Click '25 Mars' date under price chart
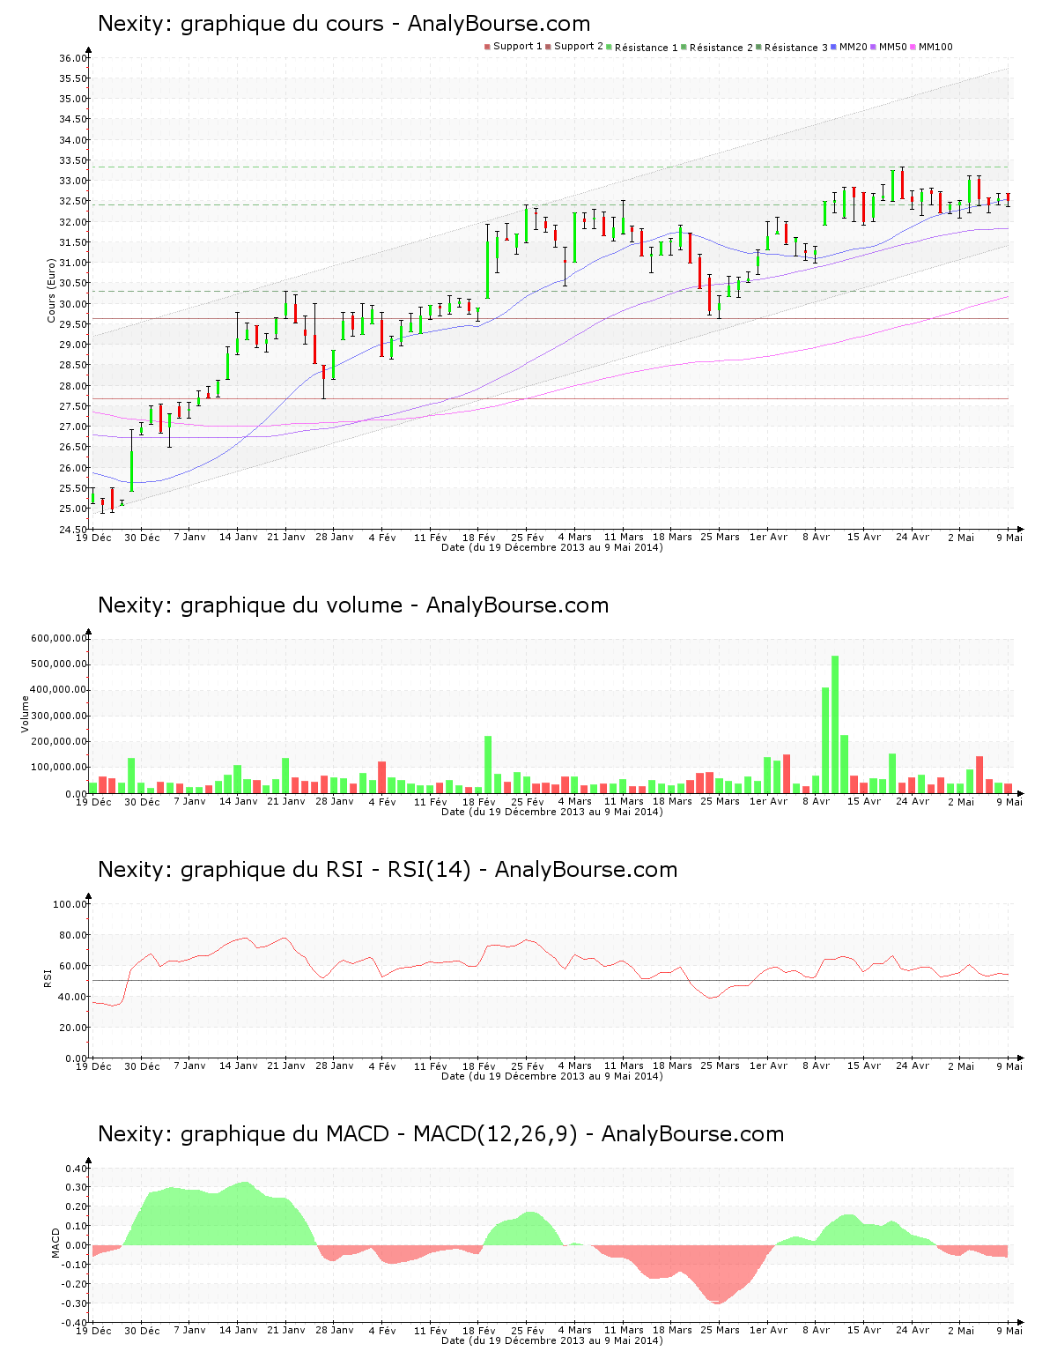This screenshot has height=1366, width=1057. pos(721,537)
